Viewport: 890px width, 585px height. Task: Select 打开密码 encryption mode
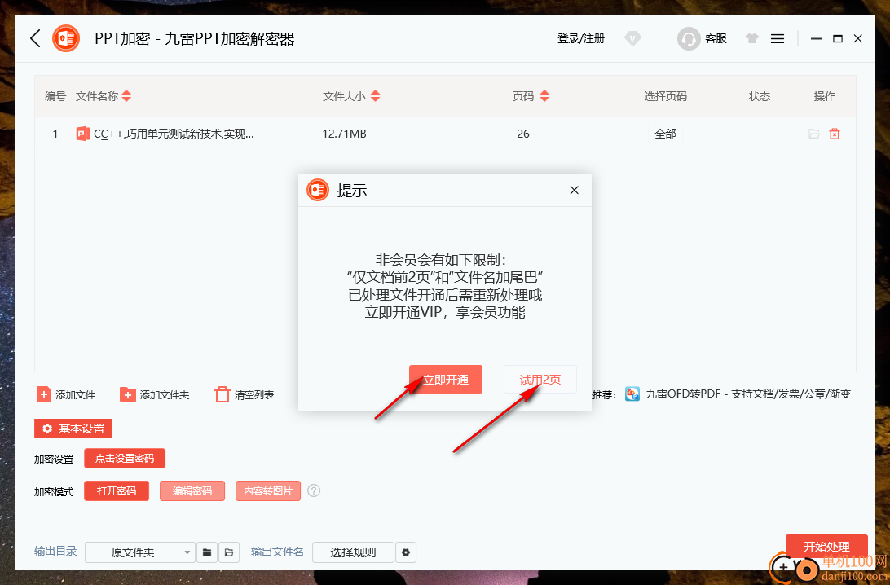[x=117, y=490]
